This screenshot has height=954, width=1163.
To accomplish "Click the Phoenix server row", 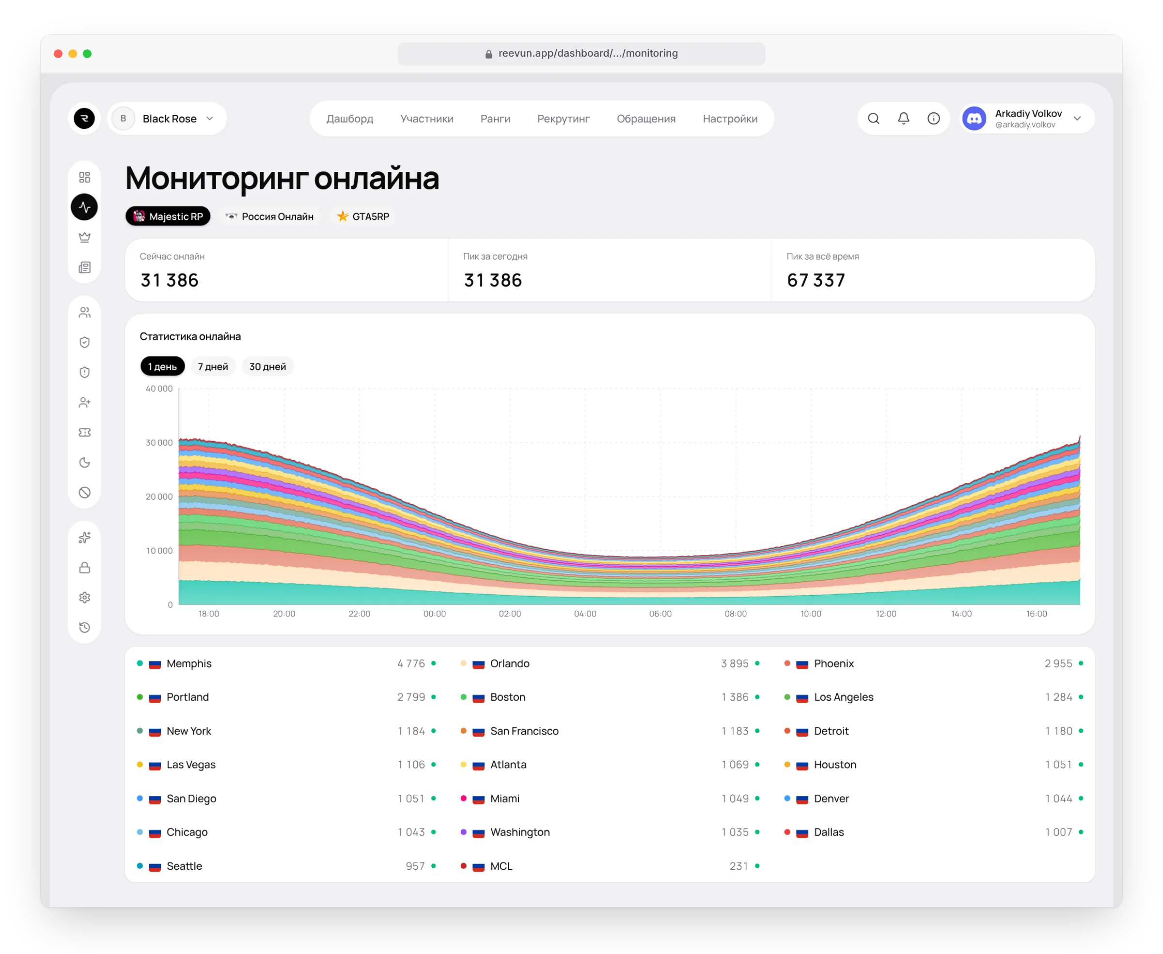I will pos(933,663).
